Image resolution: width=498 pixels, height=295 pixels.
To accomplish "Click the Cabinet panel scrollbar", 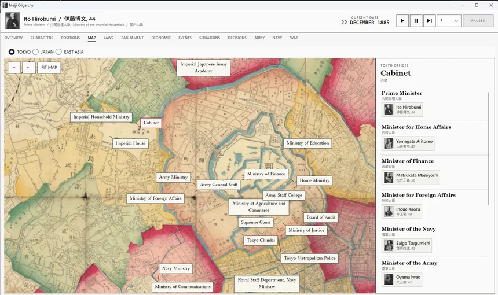I will 489,149.
